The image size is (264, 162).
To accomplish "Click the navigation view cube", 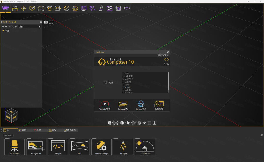I will click(11, 116).
